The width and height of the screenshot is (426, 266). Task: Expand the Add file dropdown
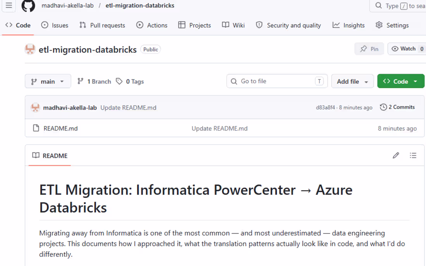[x=352, y=81]
